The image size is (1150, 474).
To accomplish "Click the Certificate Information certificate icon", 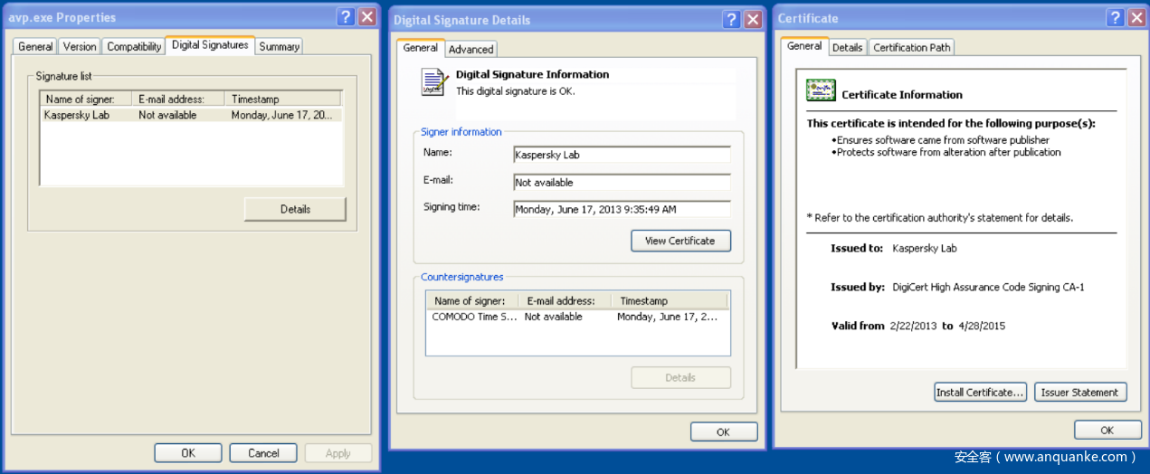I will pos(821,90).
